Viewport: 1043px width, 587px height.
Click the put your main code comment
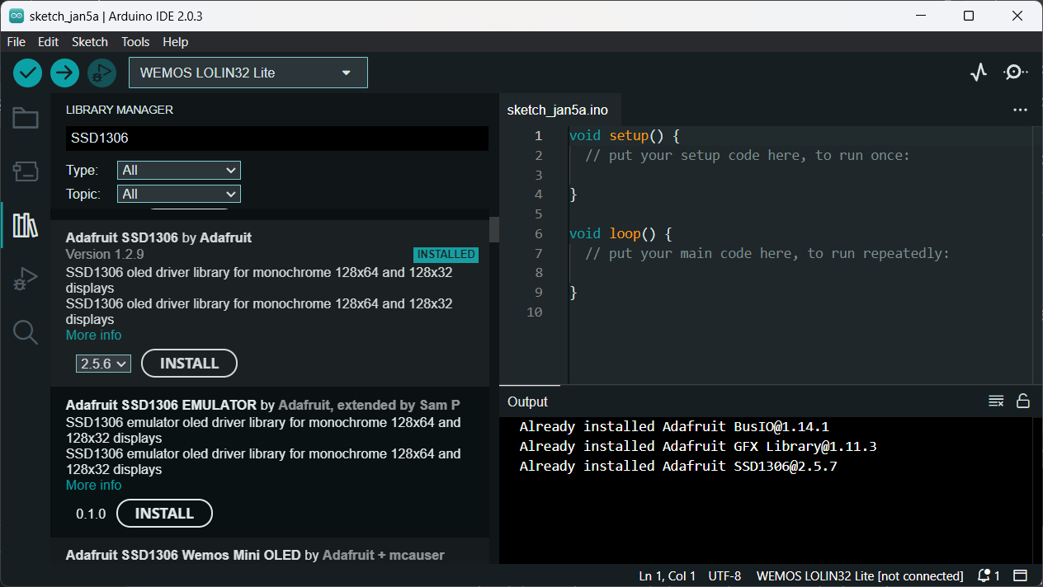767,254
